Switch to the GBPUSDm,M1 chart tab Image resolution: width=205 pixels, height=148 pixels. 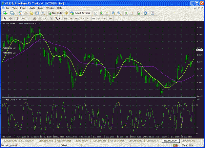153,141
